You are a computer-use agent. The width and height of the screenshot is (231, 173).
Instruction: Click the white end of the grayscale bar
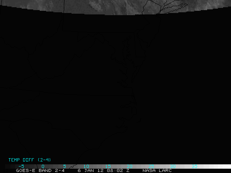(224, 167)
